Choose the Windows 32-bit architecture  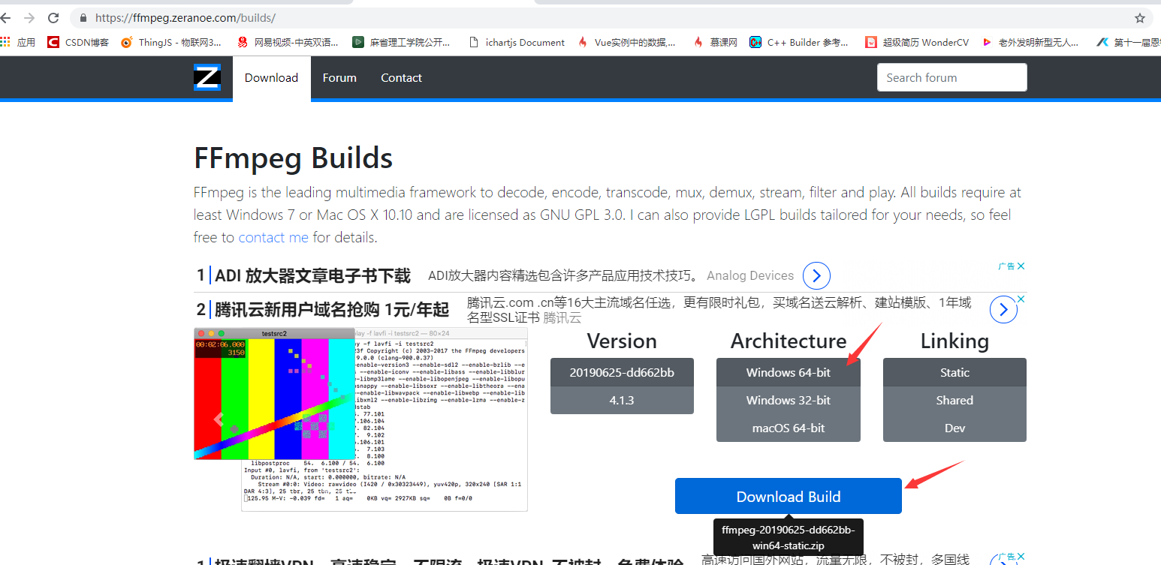pyautogui.click(x=789, y=400)
